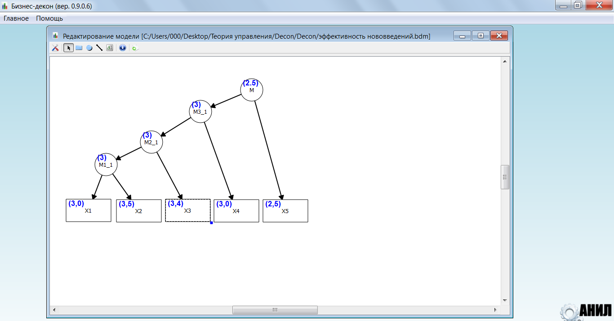Select the text label tool

(110, 48)
